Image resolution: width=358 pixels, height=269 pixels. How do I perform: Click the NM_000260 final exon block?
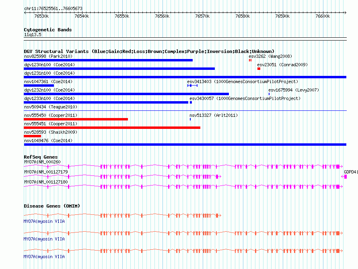coord(338,167)
